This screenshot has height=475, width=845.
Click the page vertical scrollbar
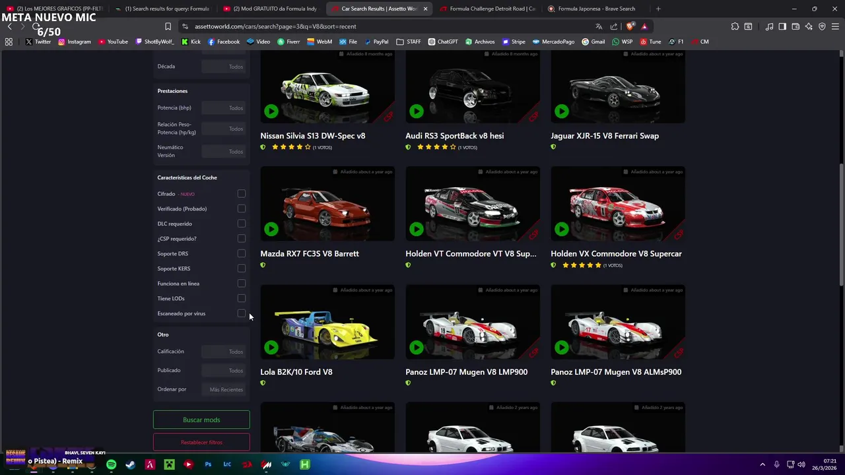pyautogui.click(x=841, y=224)
